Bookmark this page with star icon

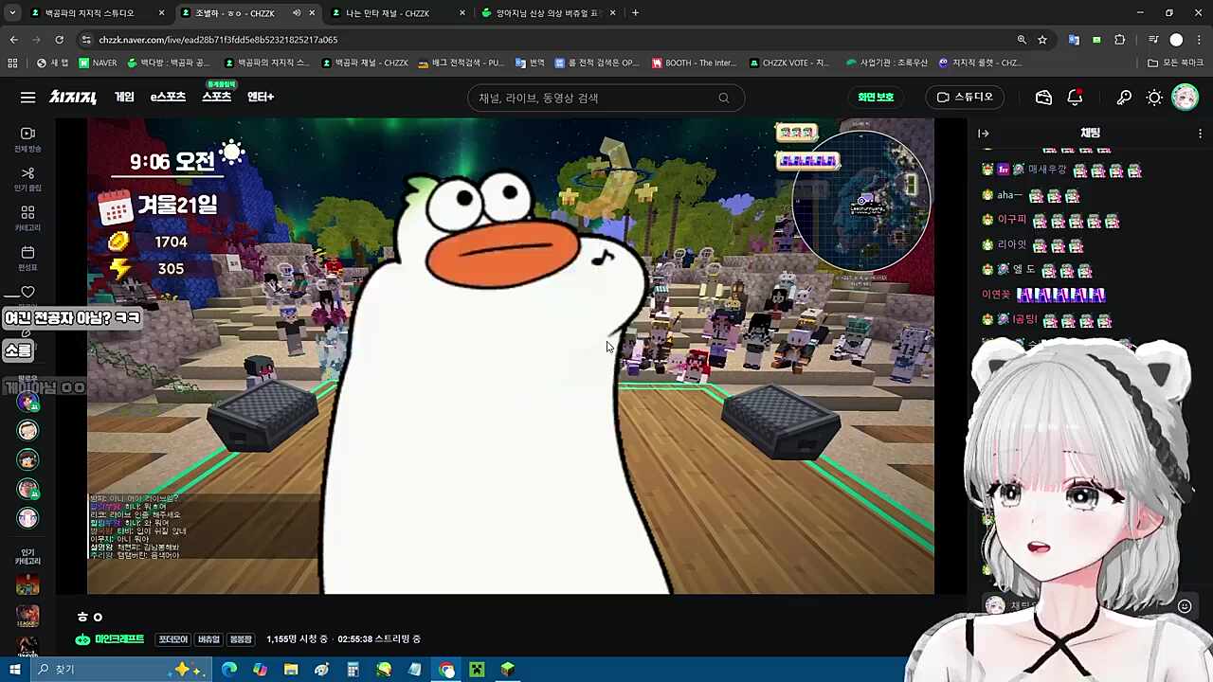coord(1042,40)
